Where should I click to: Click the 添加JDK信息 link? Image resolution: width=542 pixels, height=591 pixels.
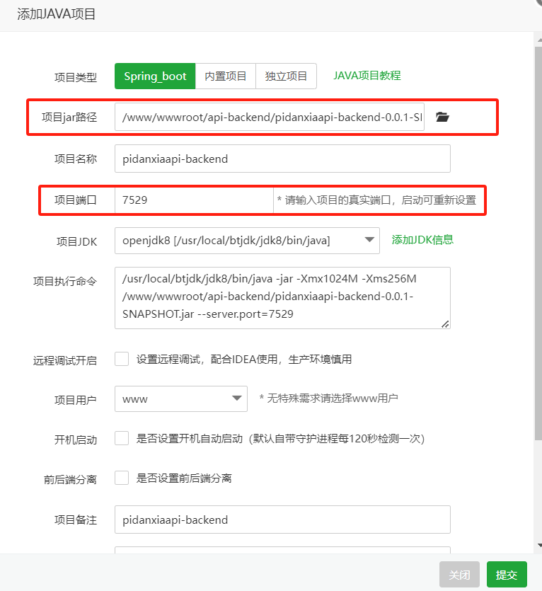(422, 239)
